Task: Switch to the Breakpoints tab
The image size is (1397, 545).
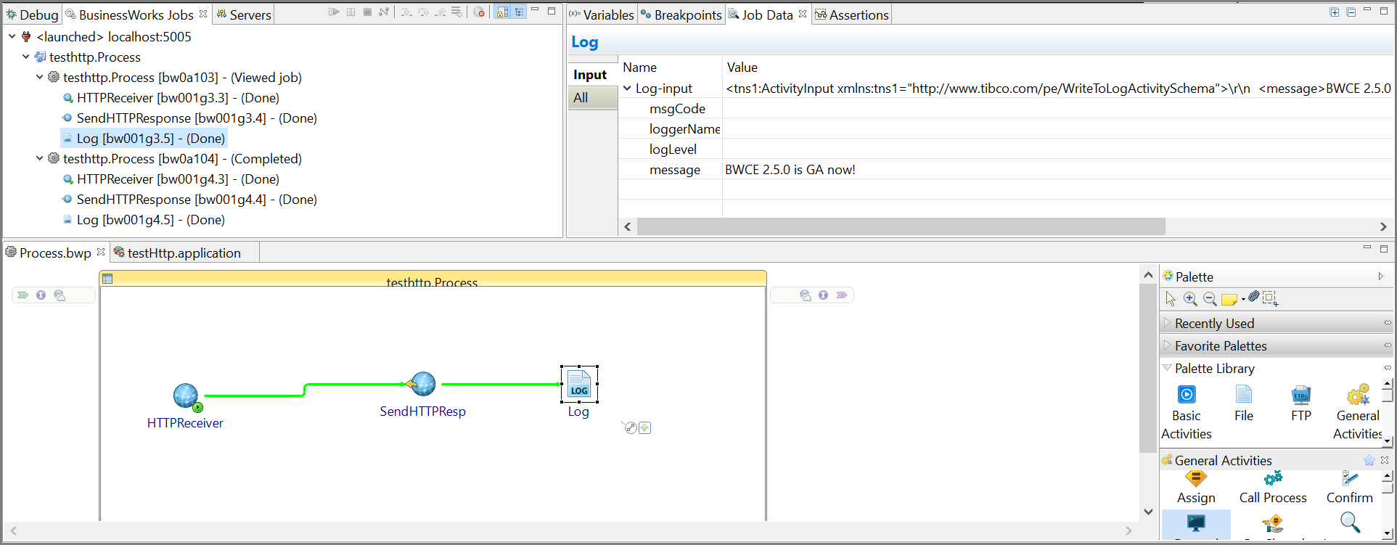Action: click(681, 15)
